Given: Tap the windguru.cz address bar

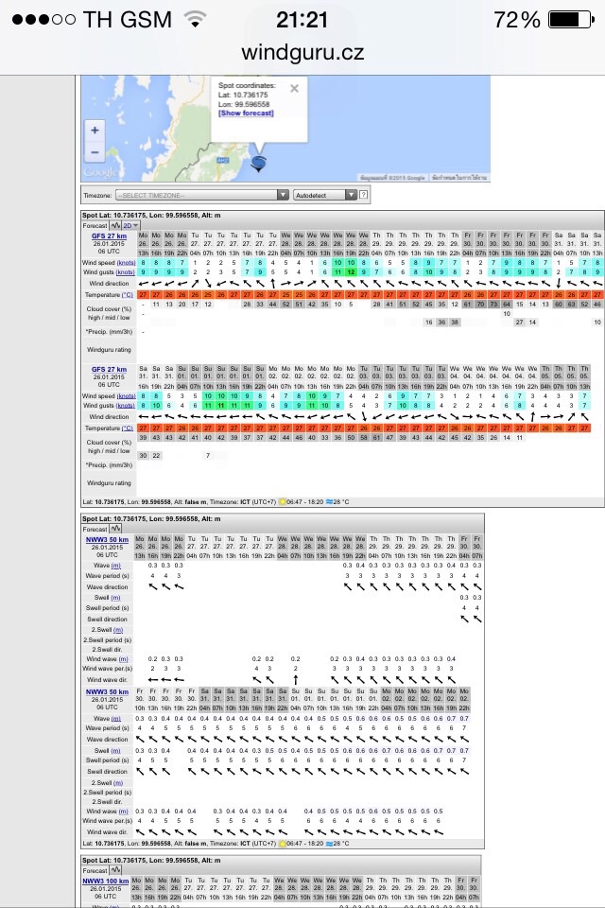Looking at the screenshot, I should pyautogui.click(x=302, y=52).
